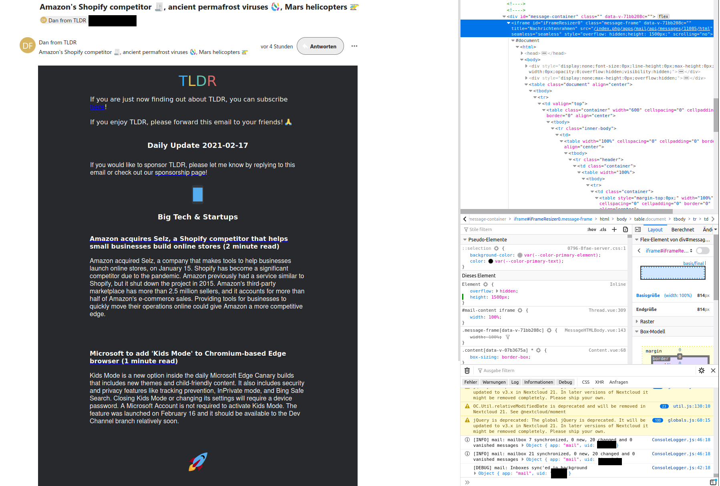Clear the console output with trash icon
The height and width of the screenshot is (486, 720).
point(467,370)
